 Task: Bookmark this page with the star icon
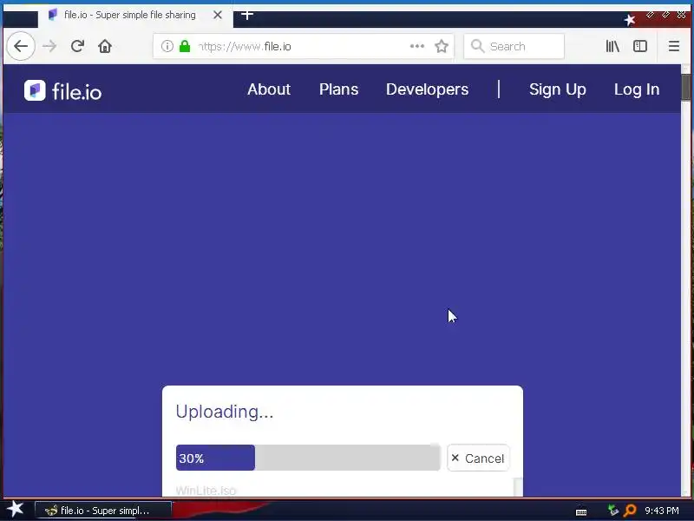tap(442, 46)
